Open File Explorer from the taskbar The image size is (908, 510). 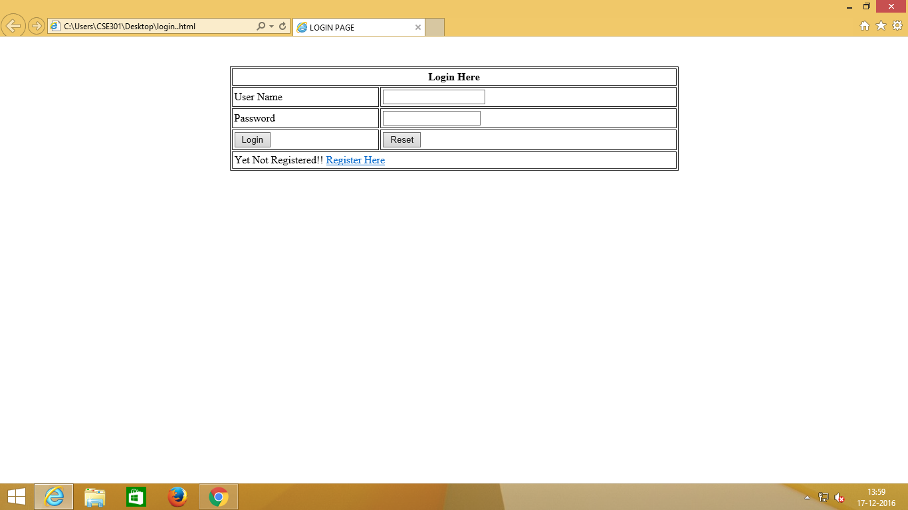[94, 496]
